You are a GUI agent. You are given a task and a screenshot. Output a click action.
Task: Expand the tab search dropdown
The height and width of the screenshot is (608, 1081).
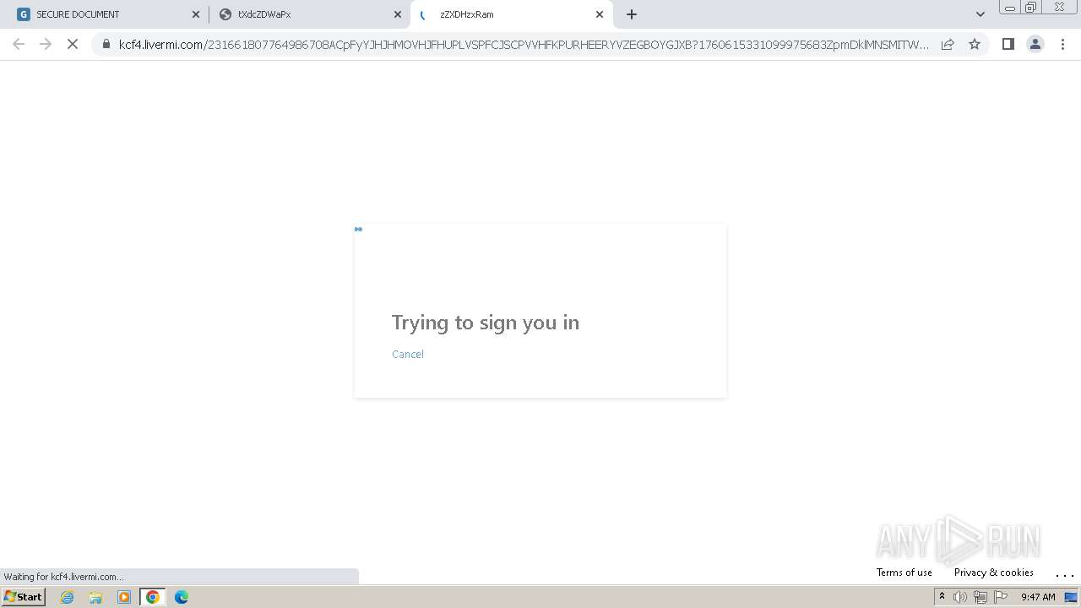[x=981, y=14]
